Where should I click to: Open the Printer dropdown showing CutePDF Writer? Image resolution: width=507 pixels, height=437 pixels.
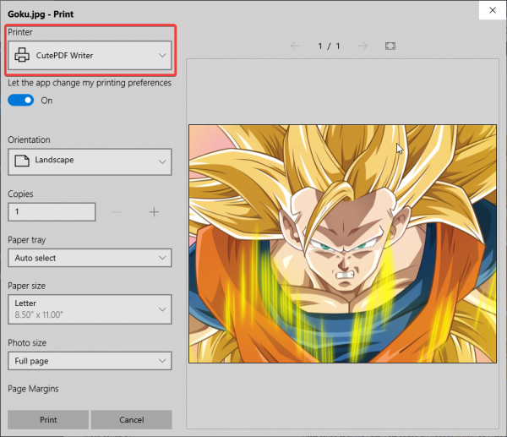(x=90, y=56)
